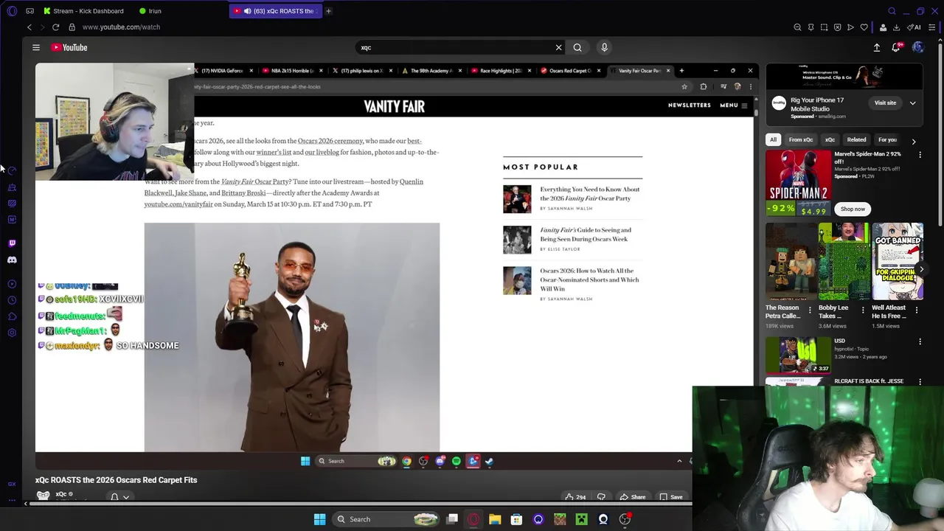Show more filter chips with the arrow

(x=914, y=142)
